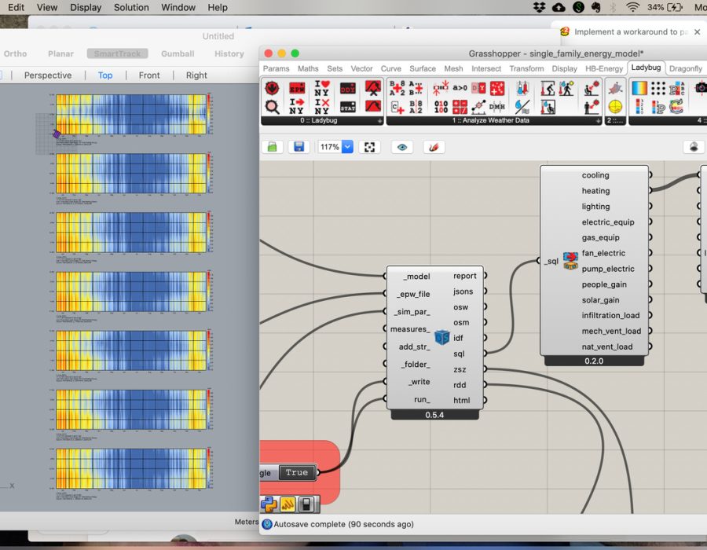This screenshot has height=550, width=707.
Task: Click the 0.5.4 version label
Action: tap(434, 415)
